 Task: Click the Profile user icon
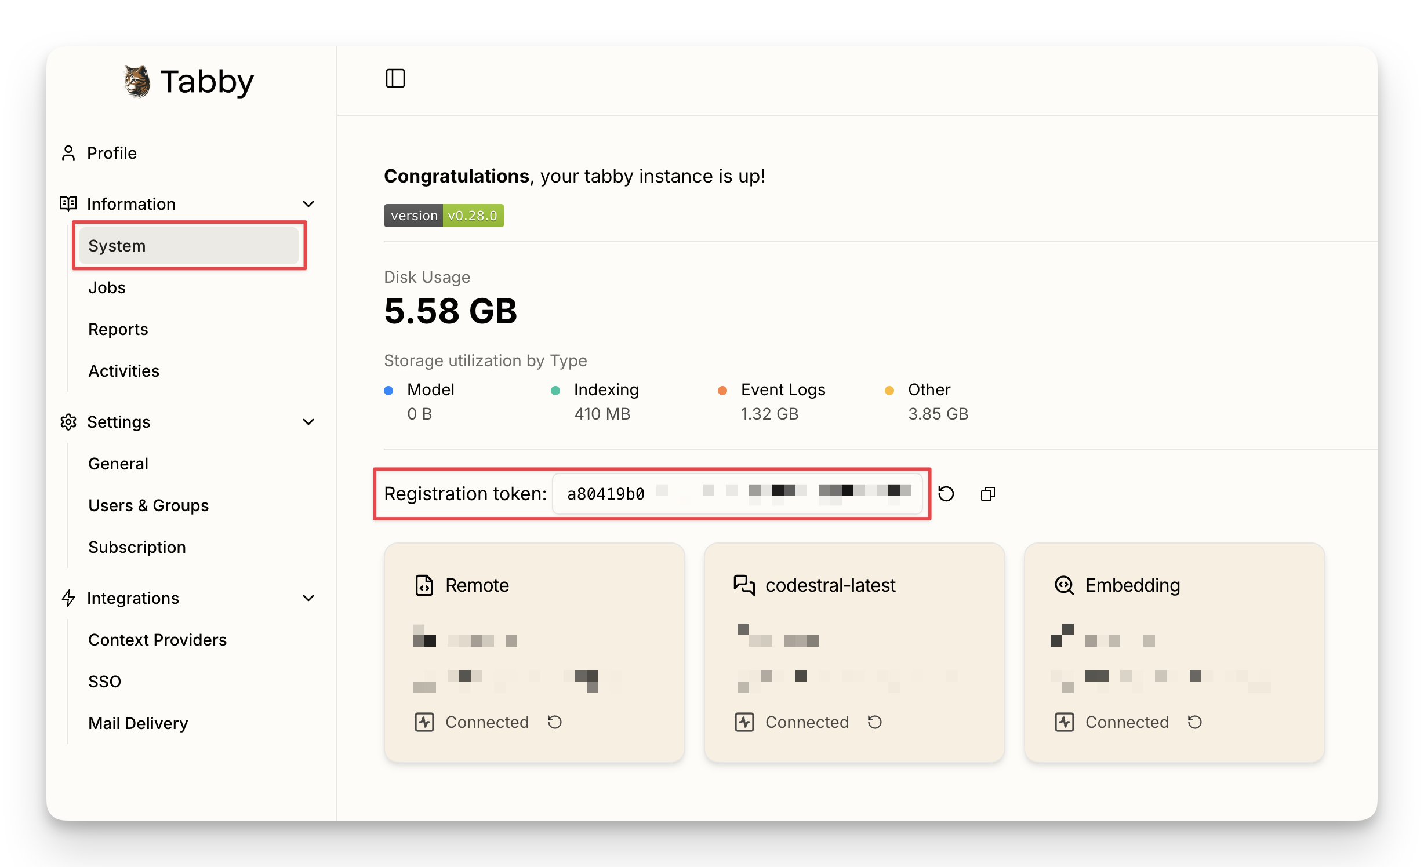[68, 153]
